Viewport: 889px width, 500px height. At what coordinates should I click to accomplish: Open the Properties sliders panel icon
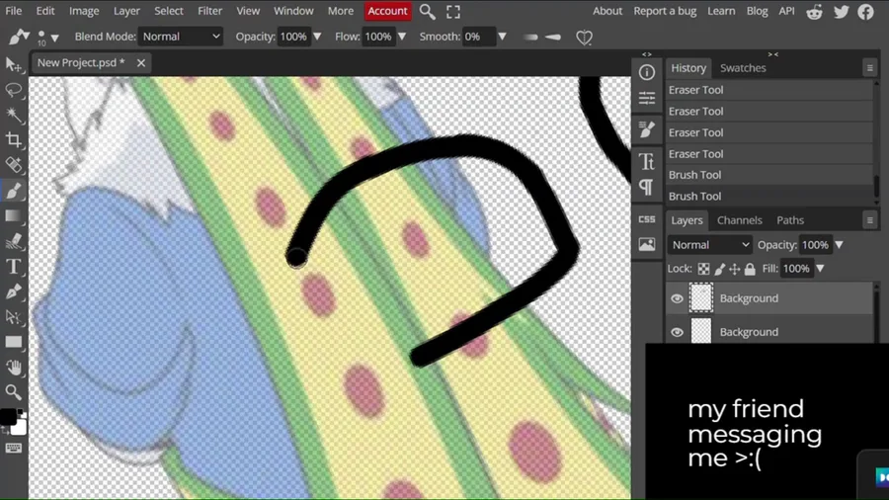647,98
